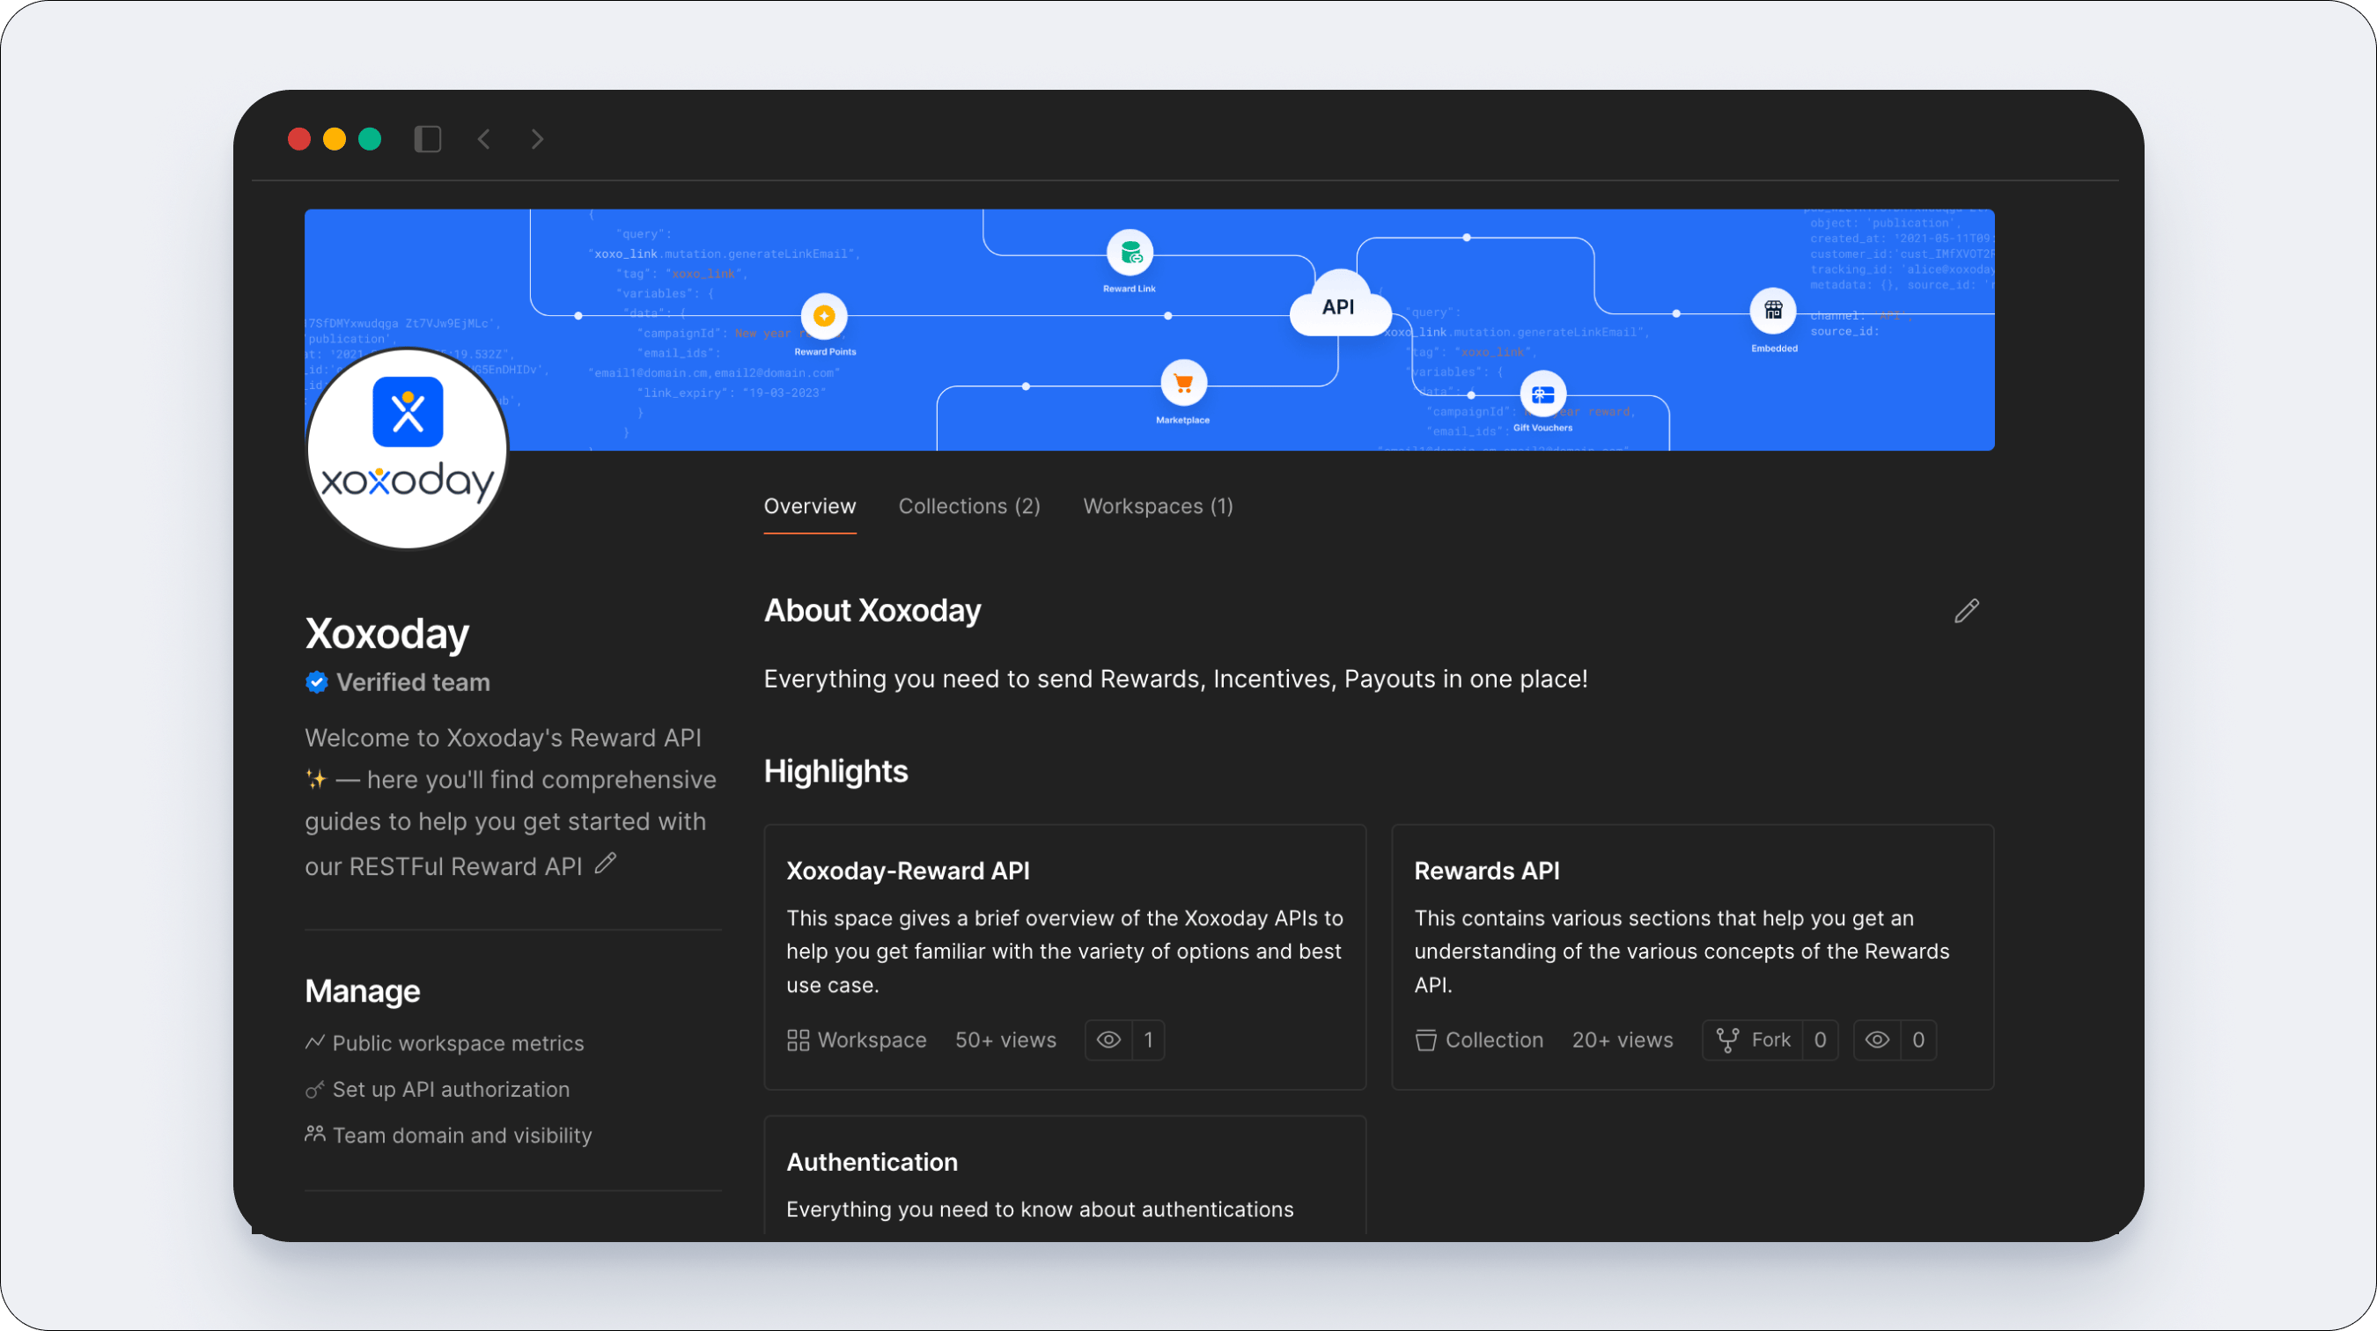
Task: Click the Gift Vouchers banner icon
Action: (1542, 394)
